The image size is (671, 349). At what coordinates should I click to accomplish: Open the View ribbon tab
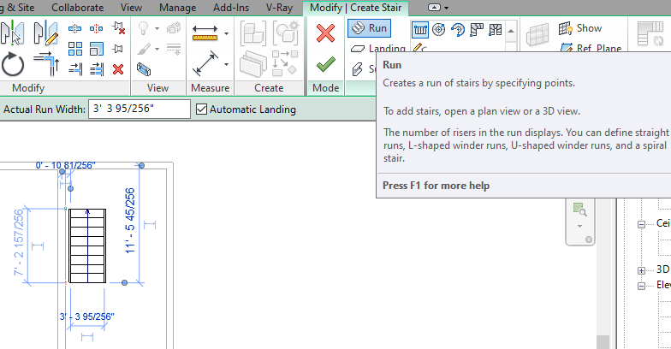132,8
